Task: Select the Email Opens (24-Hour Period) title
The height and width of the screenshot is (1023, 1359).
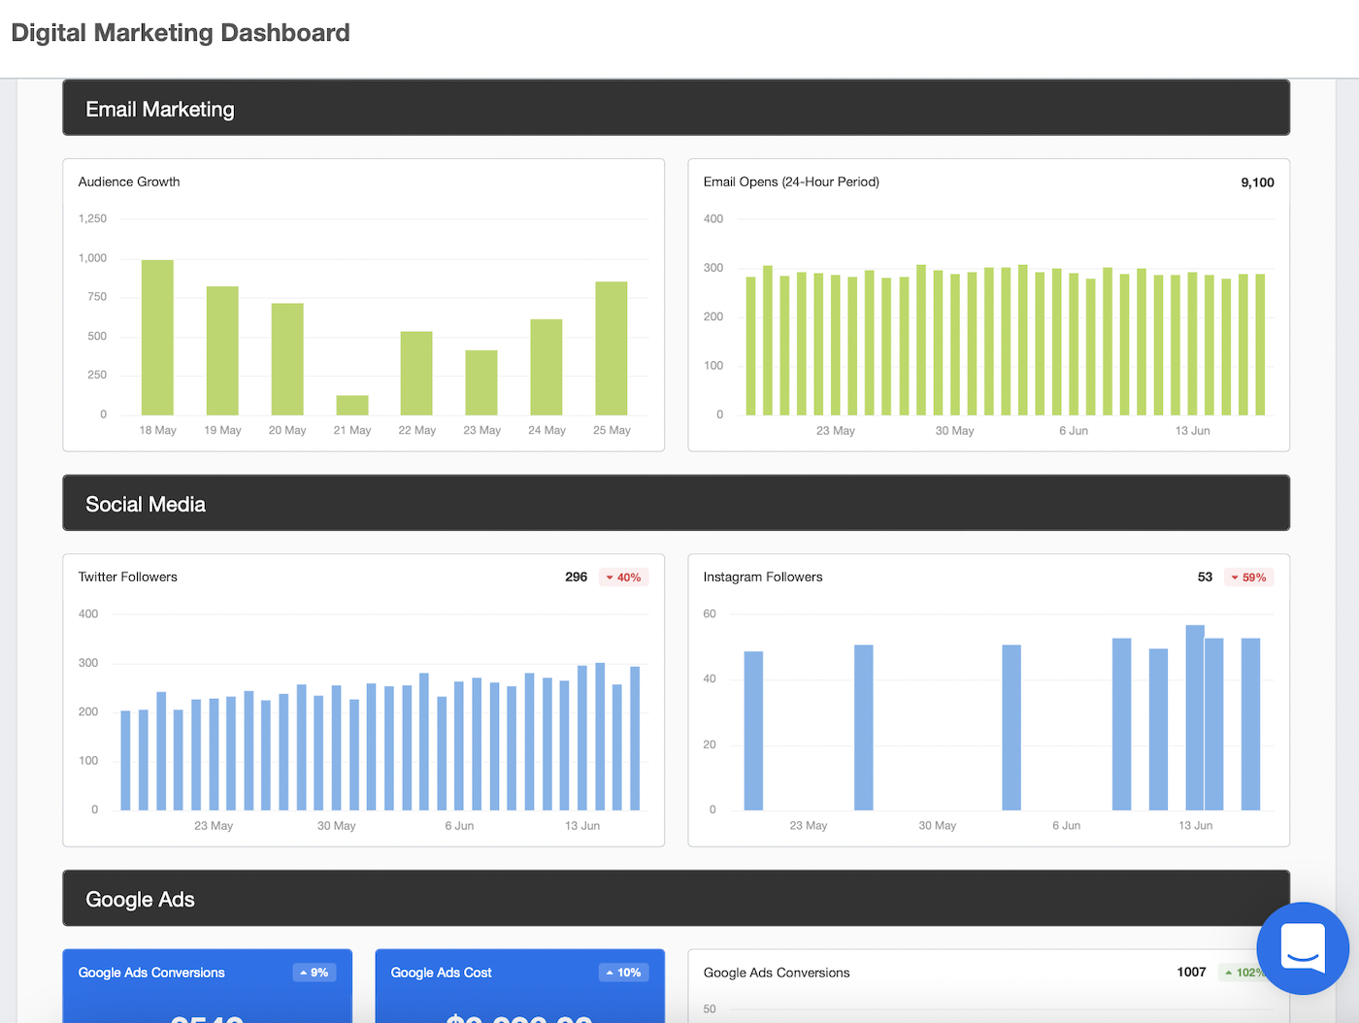Action: coord(791,181)
